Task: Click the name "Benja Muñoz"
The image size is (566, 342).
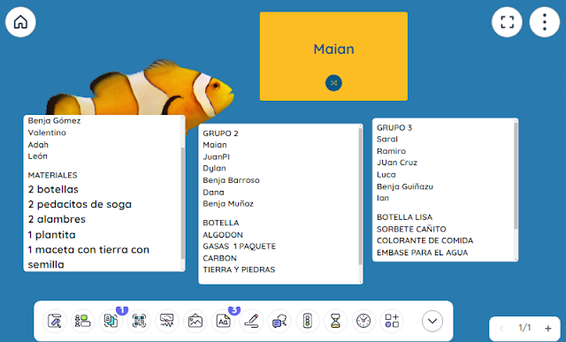Action: point(228,204)
